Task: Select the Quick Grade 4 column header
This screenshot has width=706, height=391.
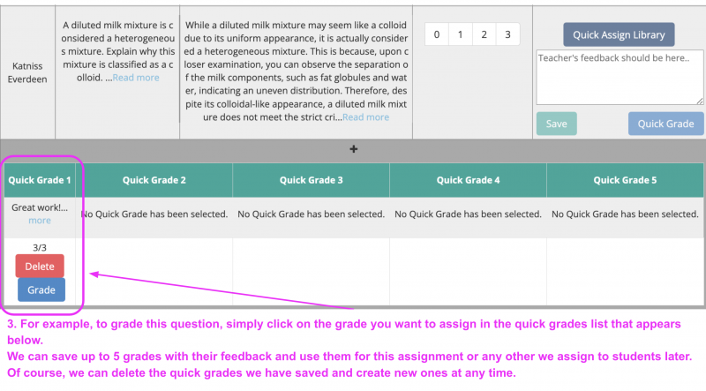Action: (468, 180)
